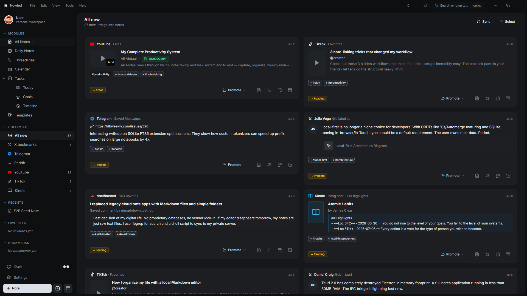This screenshot has height=296, width=527.
Task: Pick the white theme color dot
Action: click(x=68, y=267)
